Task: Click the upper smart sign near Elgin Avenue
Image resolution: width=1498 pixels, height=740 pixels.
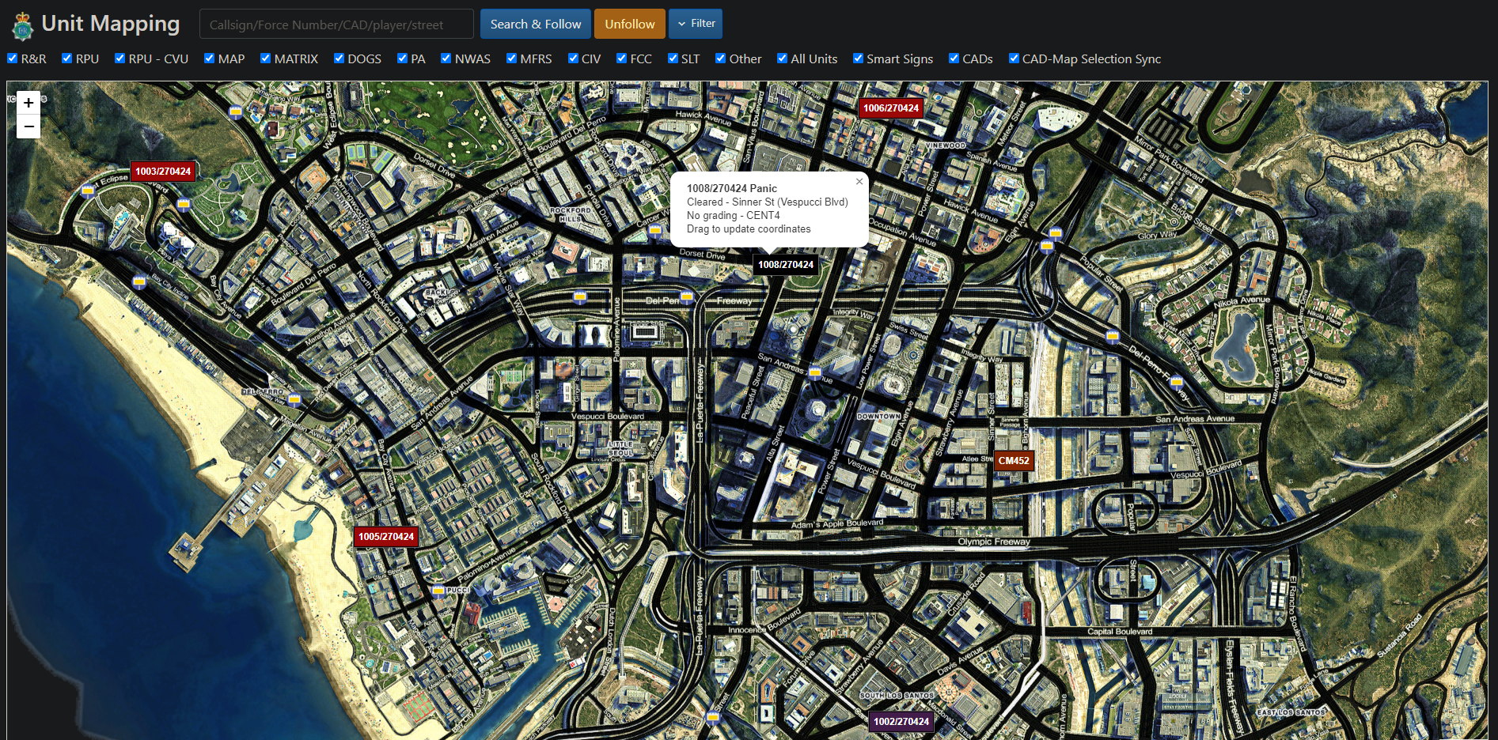Action: click(x=1056, y=233)
